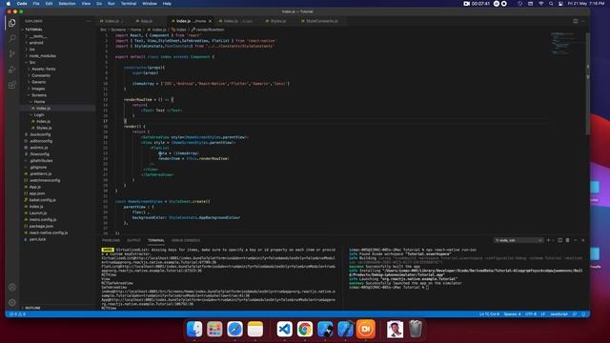This screenshot has width=610, height=343.
Task: Click the Ln/Col cursor position in status bar
Action: pos(489,314)
